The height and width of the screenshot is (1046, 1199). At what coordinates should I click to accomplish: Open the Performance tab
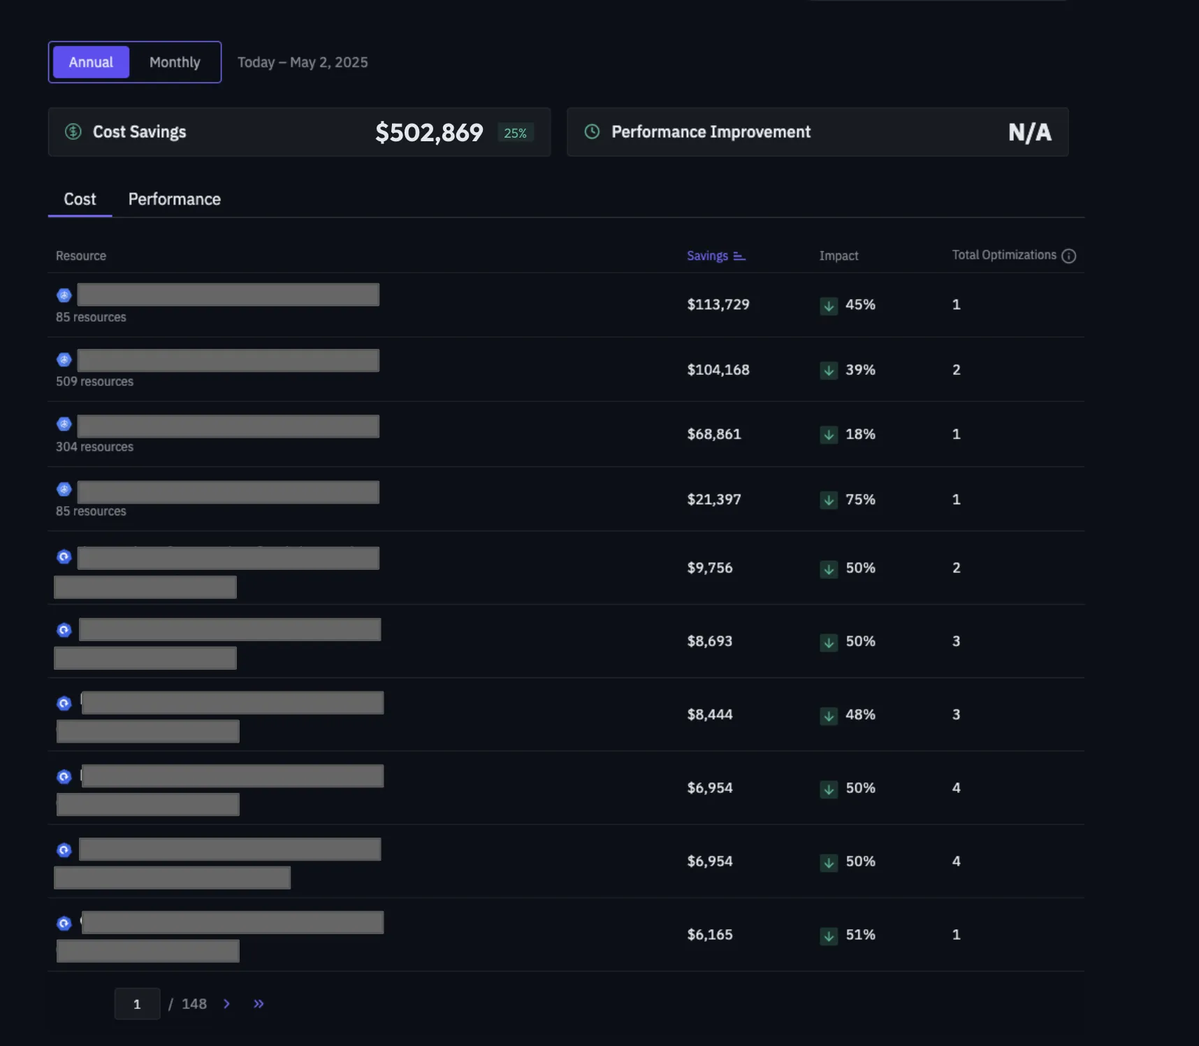[175, 199]
